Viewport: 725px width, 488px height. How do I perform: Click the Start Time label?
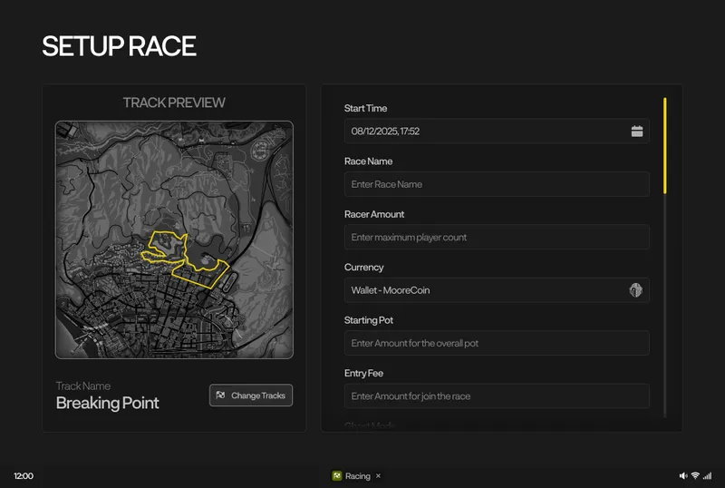point(365,108)
